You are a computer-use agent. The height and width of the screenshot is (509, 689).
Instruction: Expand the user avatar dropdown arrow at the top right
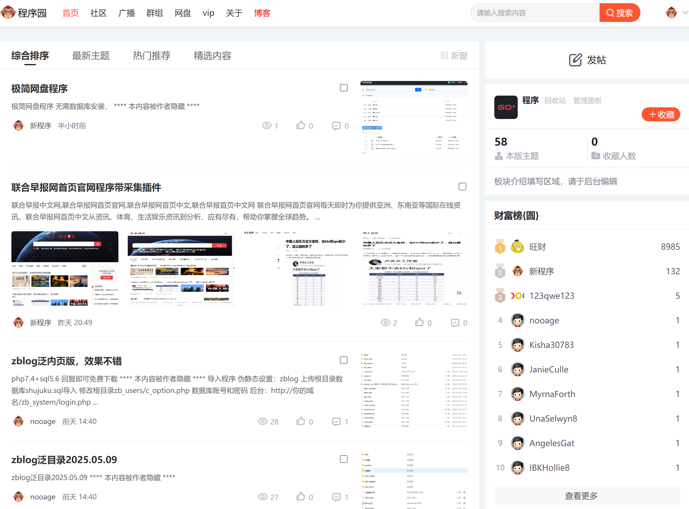(685, 13)
